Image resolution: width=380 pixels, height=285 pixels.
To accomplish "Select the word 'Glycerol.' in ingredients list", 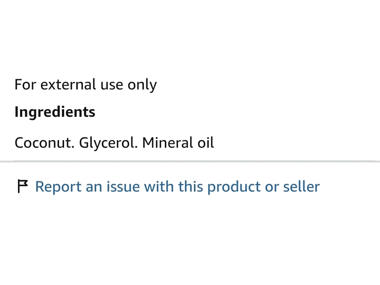I will point(108,143).
